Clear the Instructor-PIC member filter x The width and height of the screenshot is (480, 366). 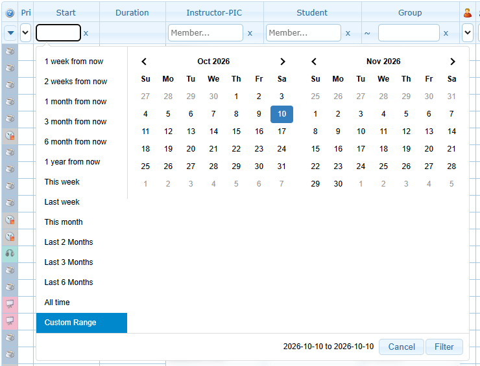pyautogui.click(x=250, y=33)
